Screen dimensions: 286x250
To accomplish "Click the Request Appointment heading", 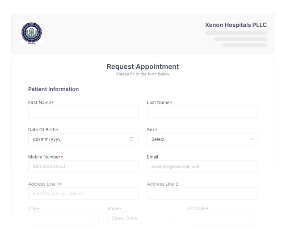I will 143,67.
